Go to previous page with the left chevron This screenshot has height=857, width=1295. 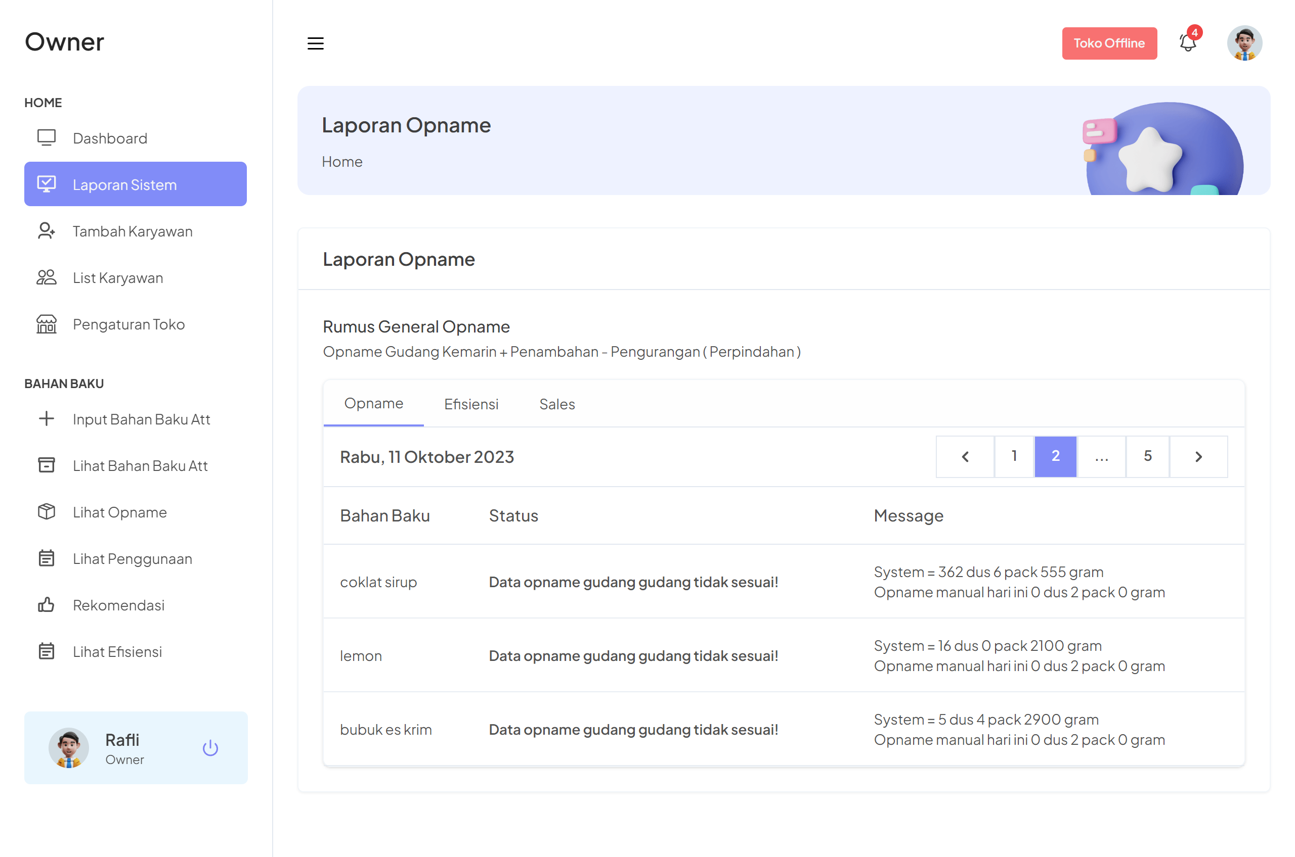965,456
